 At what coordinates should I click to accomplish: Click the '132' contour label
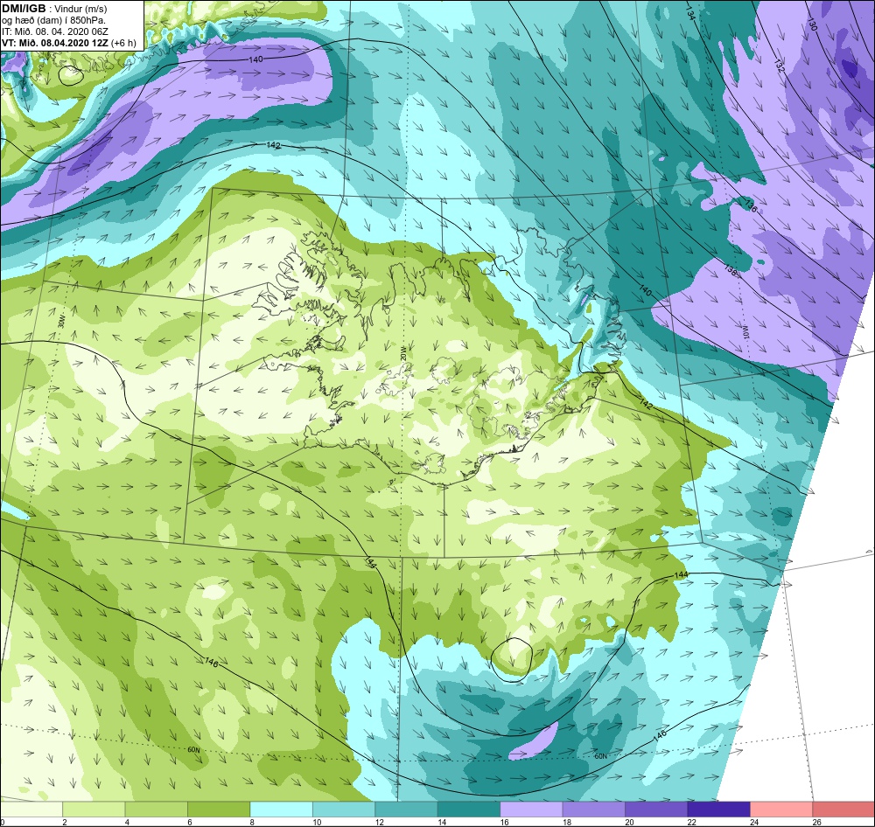[x=779, y=66]
